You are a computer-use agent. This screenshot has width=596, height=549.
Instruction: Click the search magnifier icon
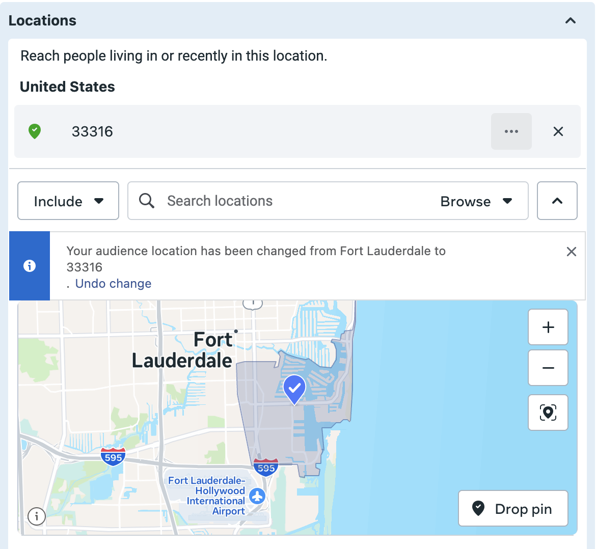(x=146, y=201)
